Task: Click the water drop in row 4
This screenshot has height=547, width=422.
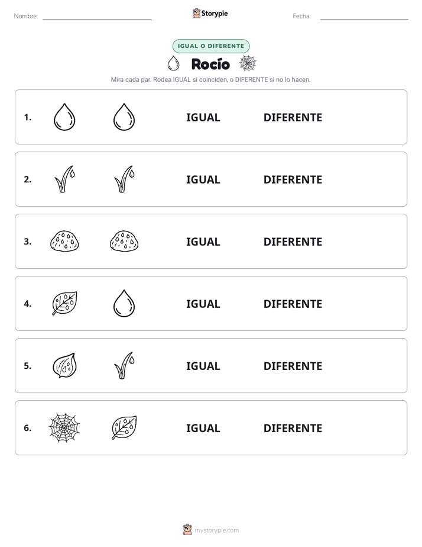Action: [x=124, y=303]
